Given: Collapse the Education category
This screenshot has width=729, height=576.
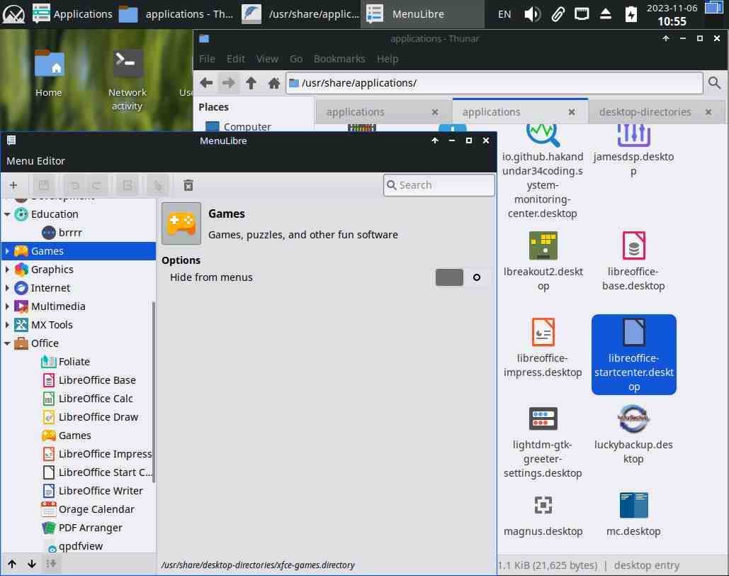Looking at the screenshot, I should click(x=7, y=214).
